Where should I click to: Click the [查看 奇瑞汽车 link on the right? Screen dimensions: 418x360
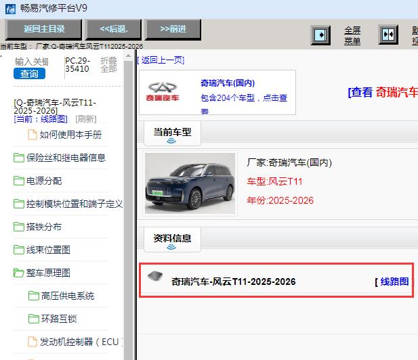pos(383,93)
